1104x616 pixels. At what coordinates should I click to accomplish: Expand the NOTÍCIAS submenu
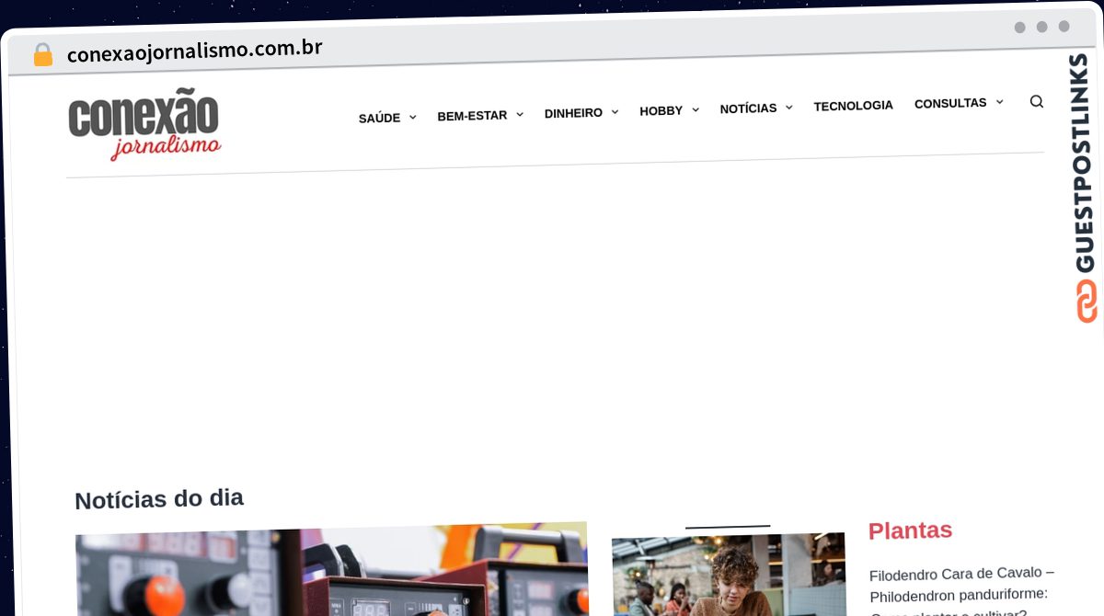pos(788,108)
